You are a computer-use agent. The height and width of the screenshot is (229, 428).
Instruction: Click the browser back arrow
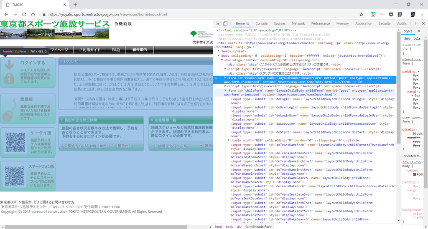pos(6,15)
